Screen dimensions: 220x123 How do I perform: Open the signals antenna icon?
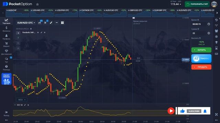(x=216, y=25)
